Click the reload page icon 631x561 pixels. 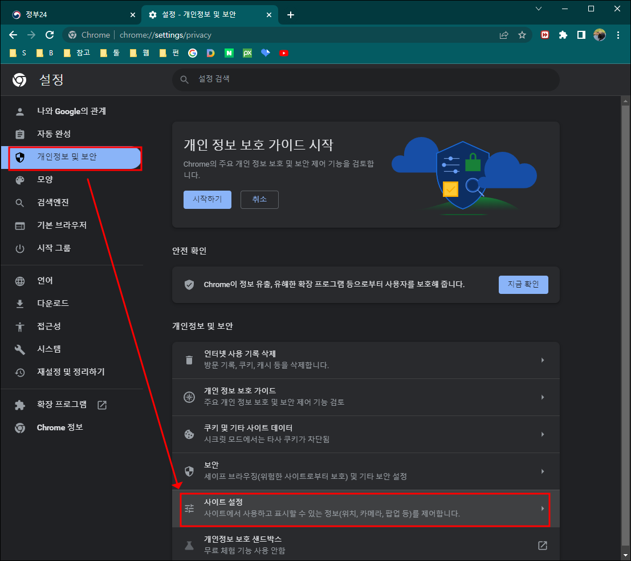tap(49, 35)
